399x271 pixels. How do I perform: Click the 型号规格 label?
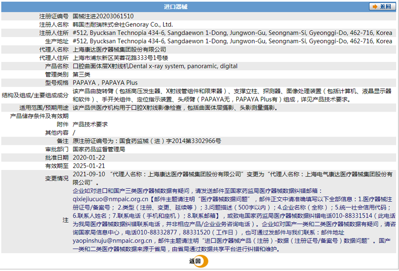(57, 83)
